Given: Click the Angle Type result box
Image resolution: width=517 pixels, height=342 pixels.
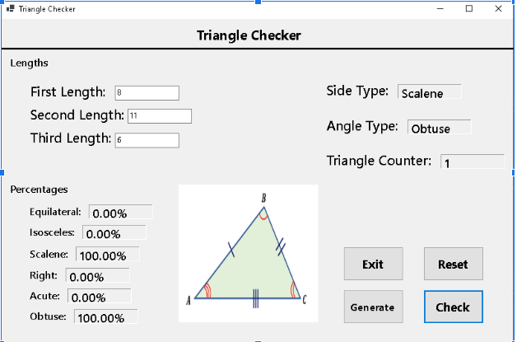Looking at the screenshot, I should pyautogui.click(x=440, y=128).
